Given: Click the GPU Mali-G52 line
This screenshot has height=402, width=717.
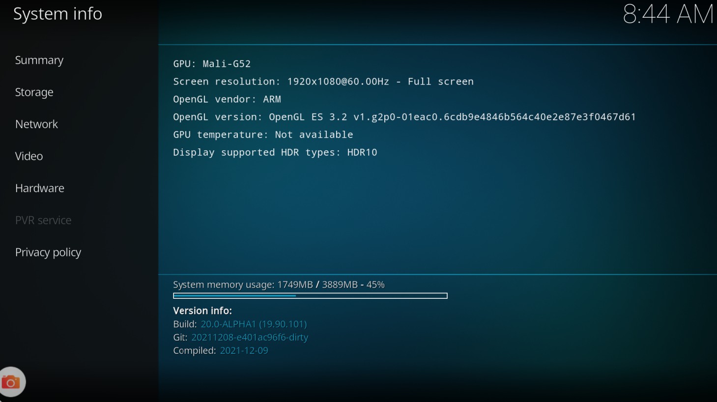Looking at the screenshot, I should (x=212, y=64).
